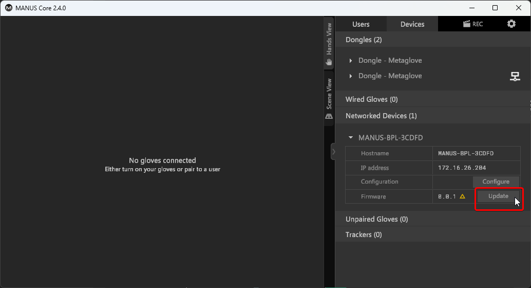Click the MANUS logo in title bar
The image size is (531, 288).
pos(8,8)
